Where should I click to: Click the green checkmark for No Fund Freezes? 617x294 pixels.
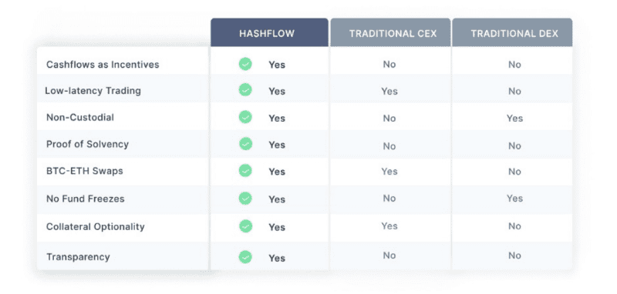245,199
